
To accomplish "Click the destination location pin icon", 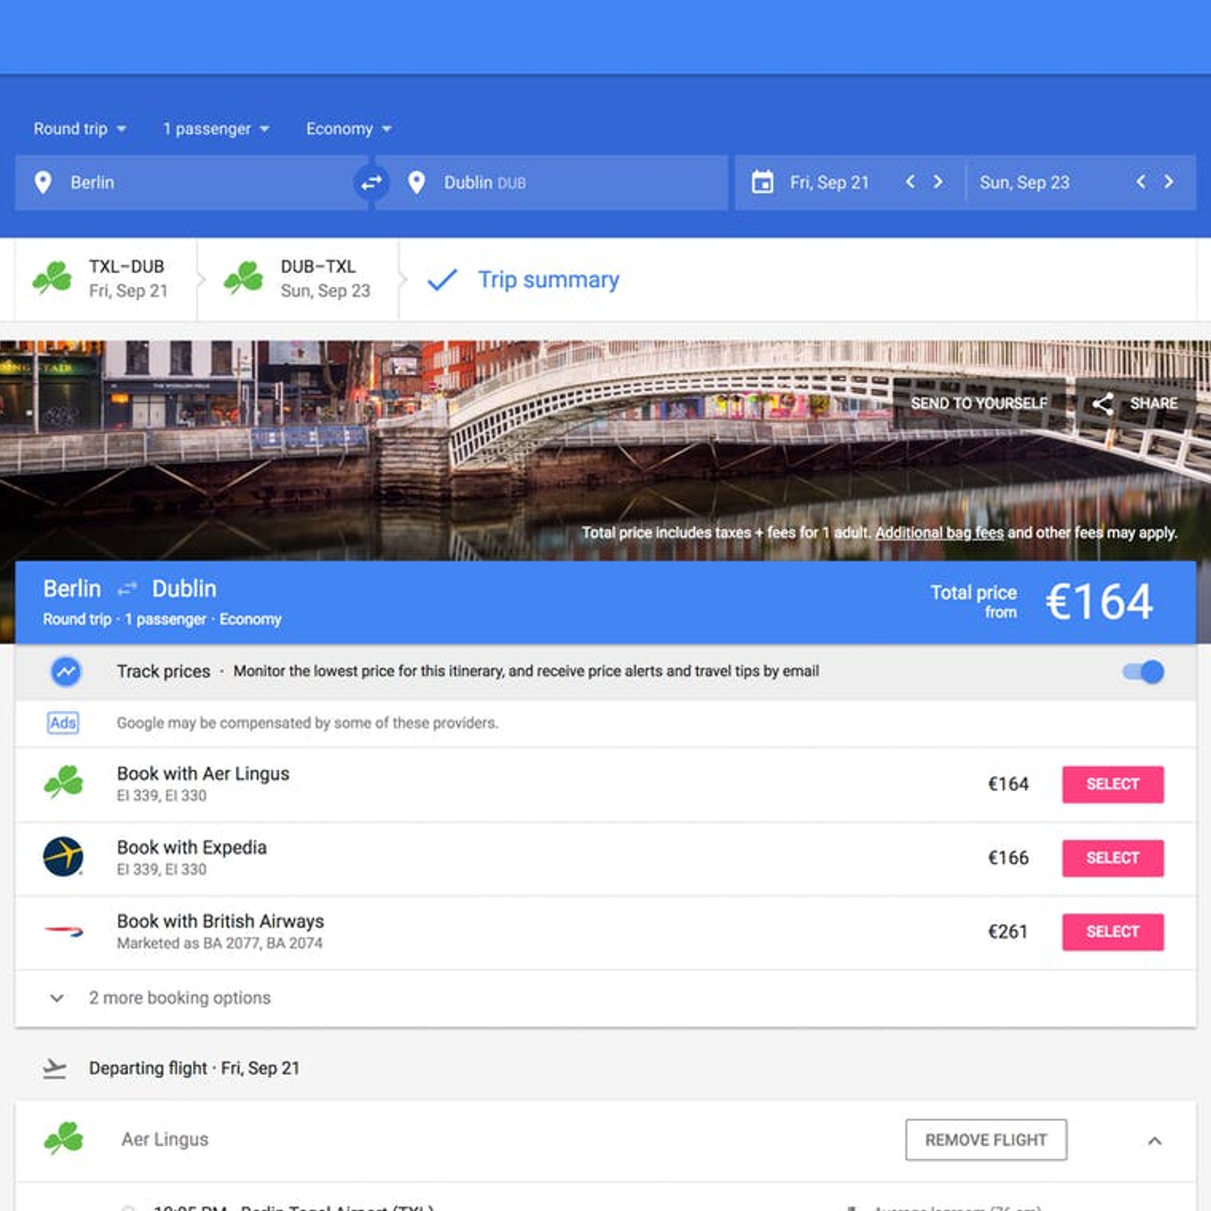I will pyautogui.click(x=416, y=182).
